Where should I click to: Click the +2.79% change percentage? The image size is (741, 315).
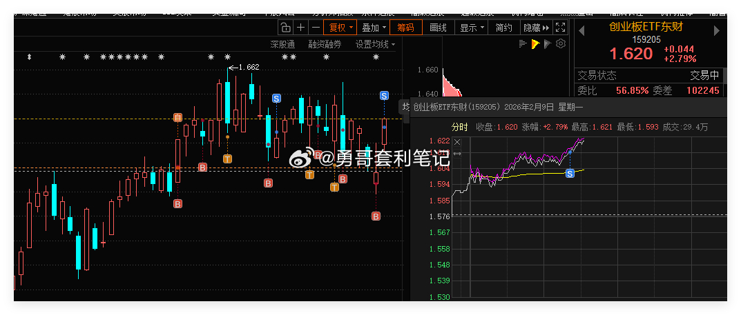pyautogui.click(x=680, y=59)
